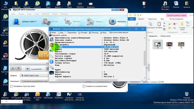Click MediaInfo sidebar Digimetrics spectrum icon
Screen dimensions: 194x109
[x=52, y=73]
